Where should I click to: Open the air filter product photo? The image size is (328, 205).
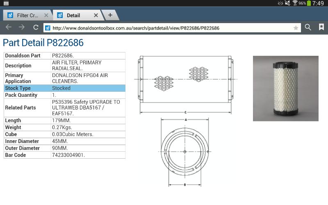(x=285, y=89)
